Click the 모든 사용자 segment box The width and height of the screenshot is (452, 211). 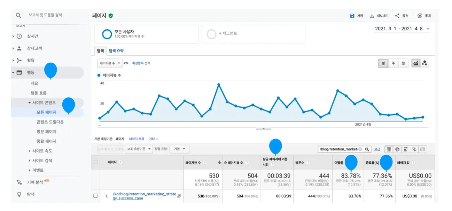coord(146,34)
